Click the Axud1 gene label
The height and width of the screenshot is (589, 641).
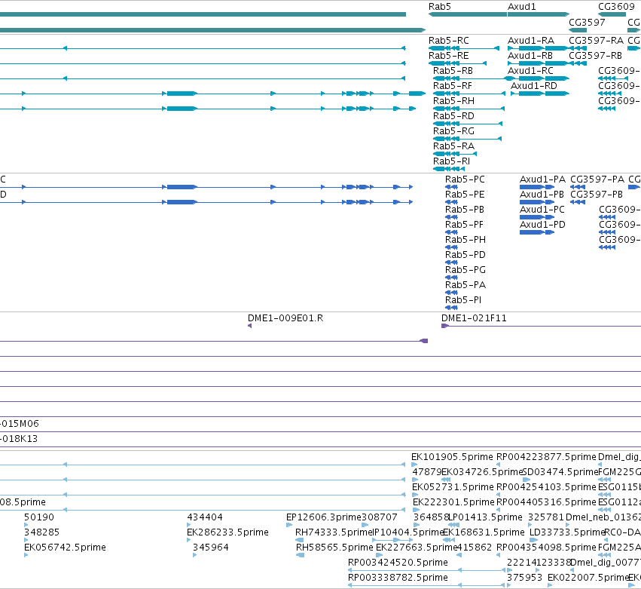(x=522, y=7)
